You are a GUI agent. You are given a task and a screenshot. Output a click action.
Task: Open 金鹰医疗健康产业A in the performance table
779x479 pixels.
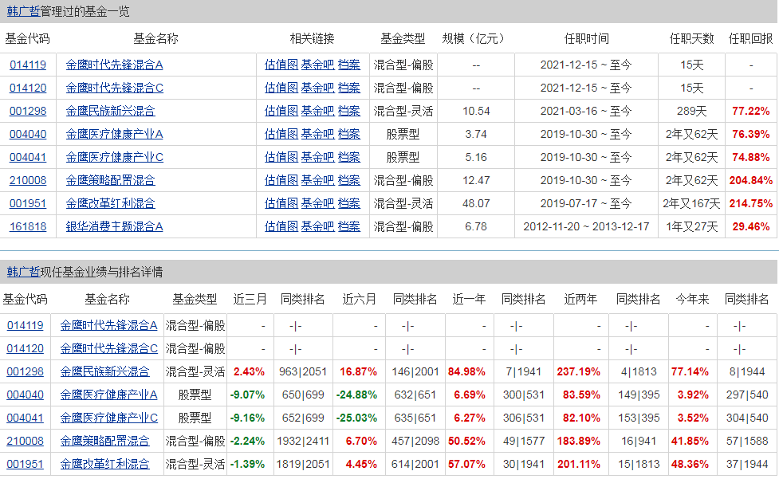coord(108,395)
